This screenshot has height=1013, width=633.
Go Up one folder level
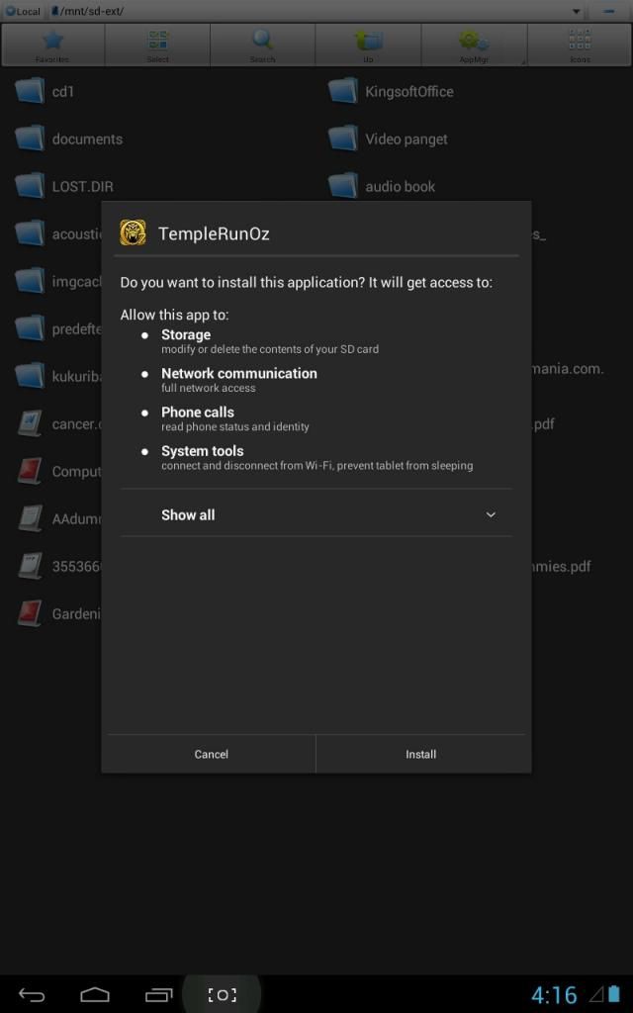pos(368,45)
